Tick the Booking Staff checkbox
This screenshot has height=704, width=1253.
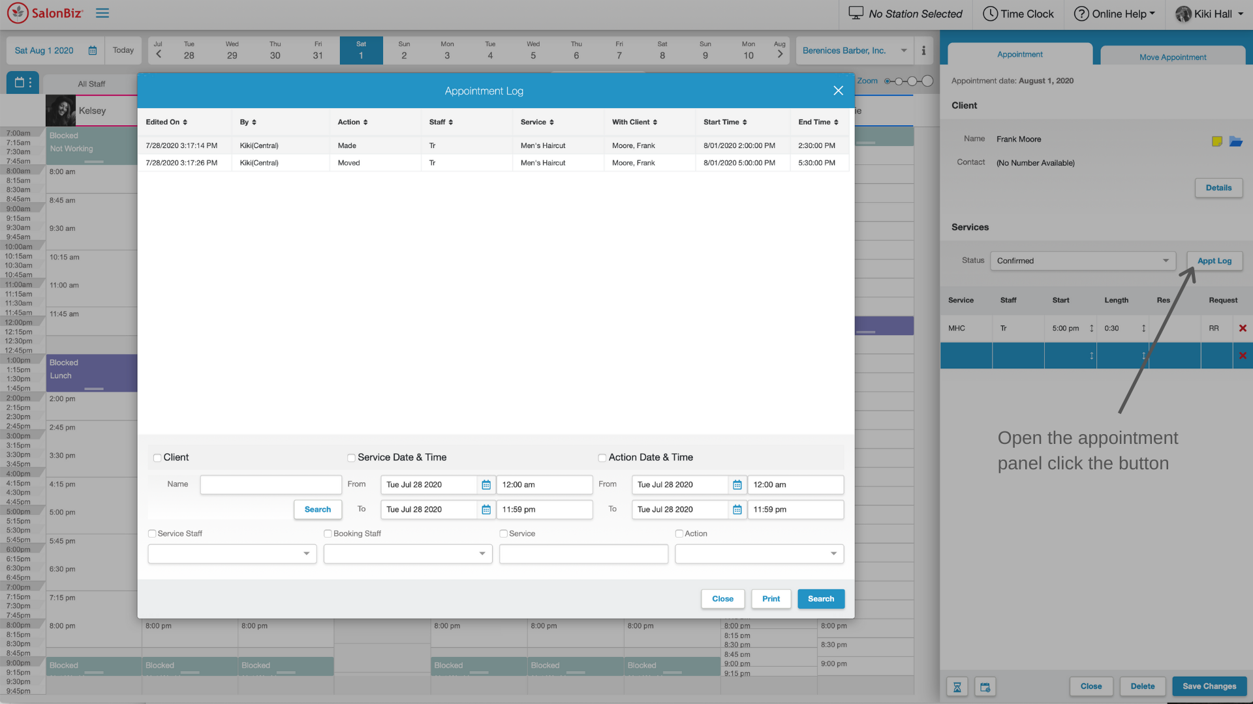tap(328, 534)
